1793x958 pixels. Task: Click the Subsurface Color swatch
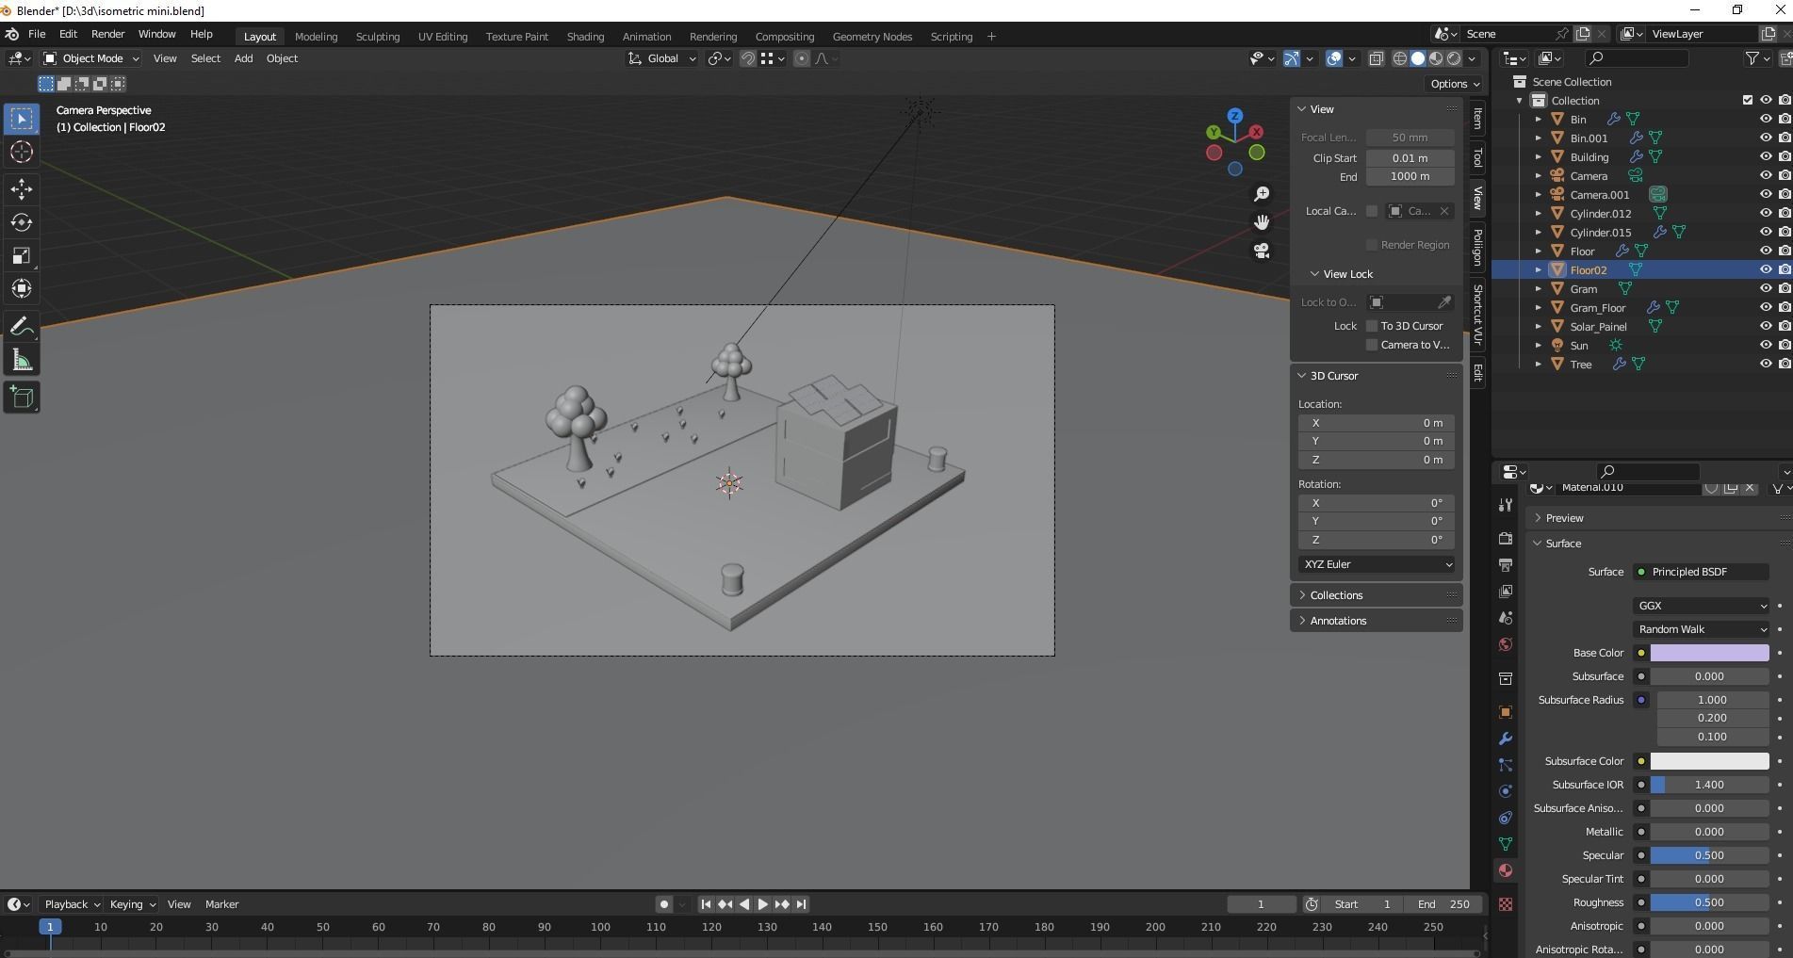pyautogui.click(x=1709, y=761)
